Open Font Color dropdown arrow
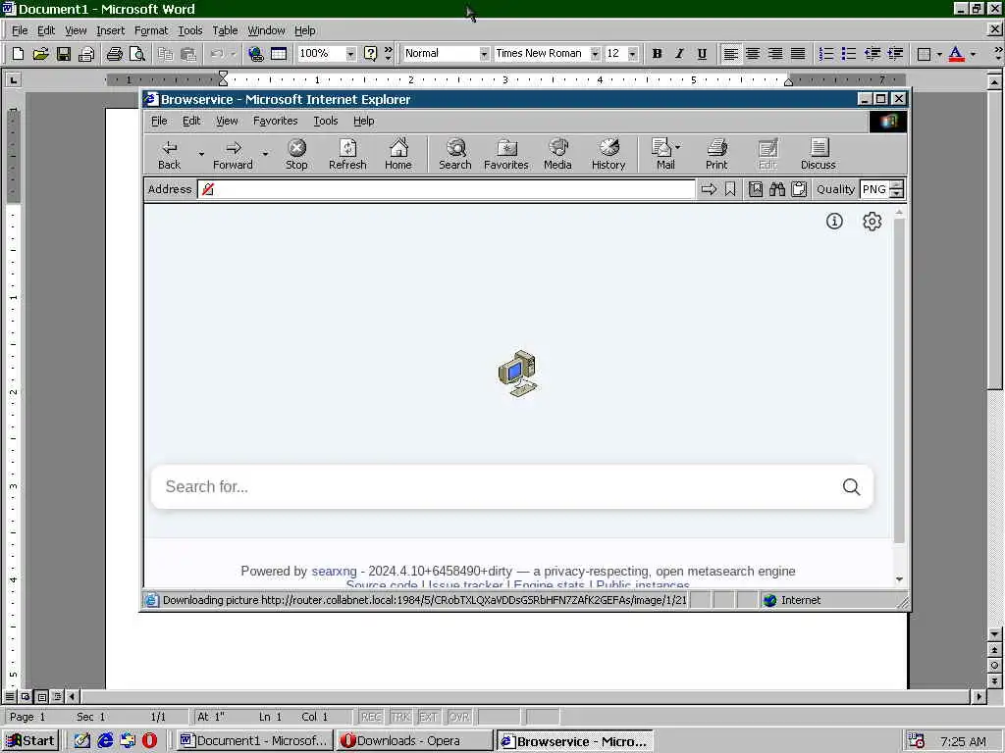Viewport: 1005px width, 753px height. (x=973, y=54)
